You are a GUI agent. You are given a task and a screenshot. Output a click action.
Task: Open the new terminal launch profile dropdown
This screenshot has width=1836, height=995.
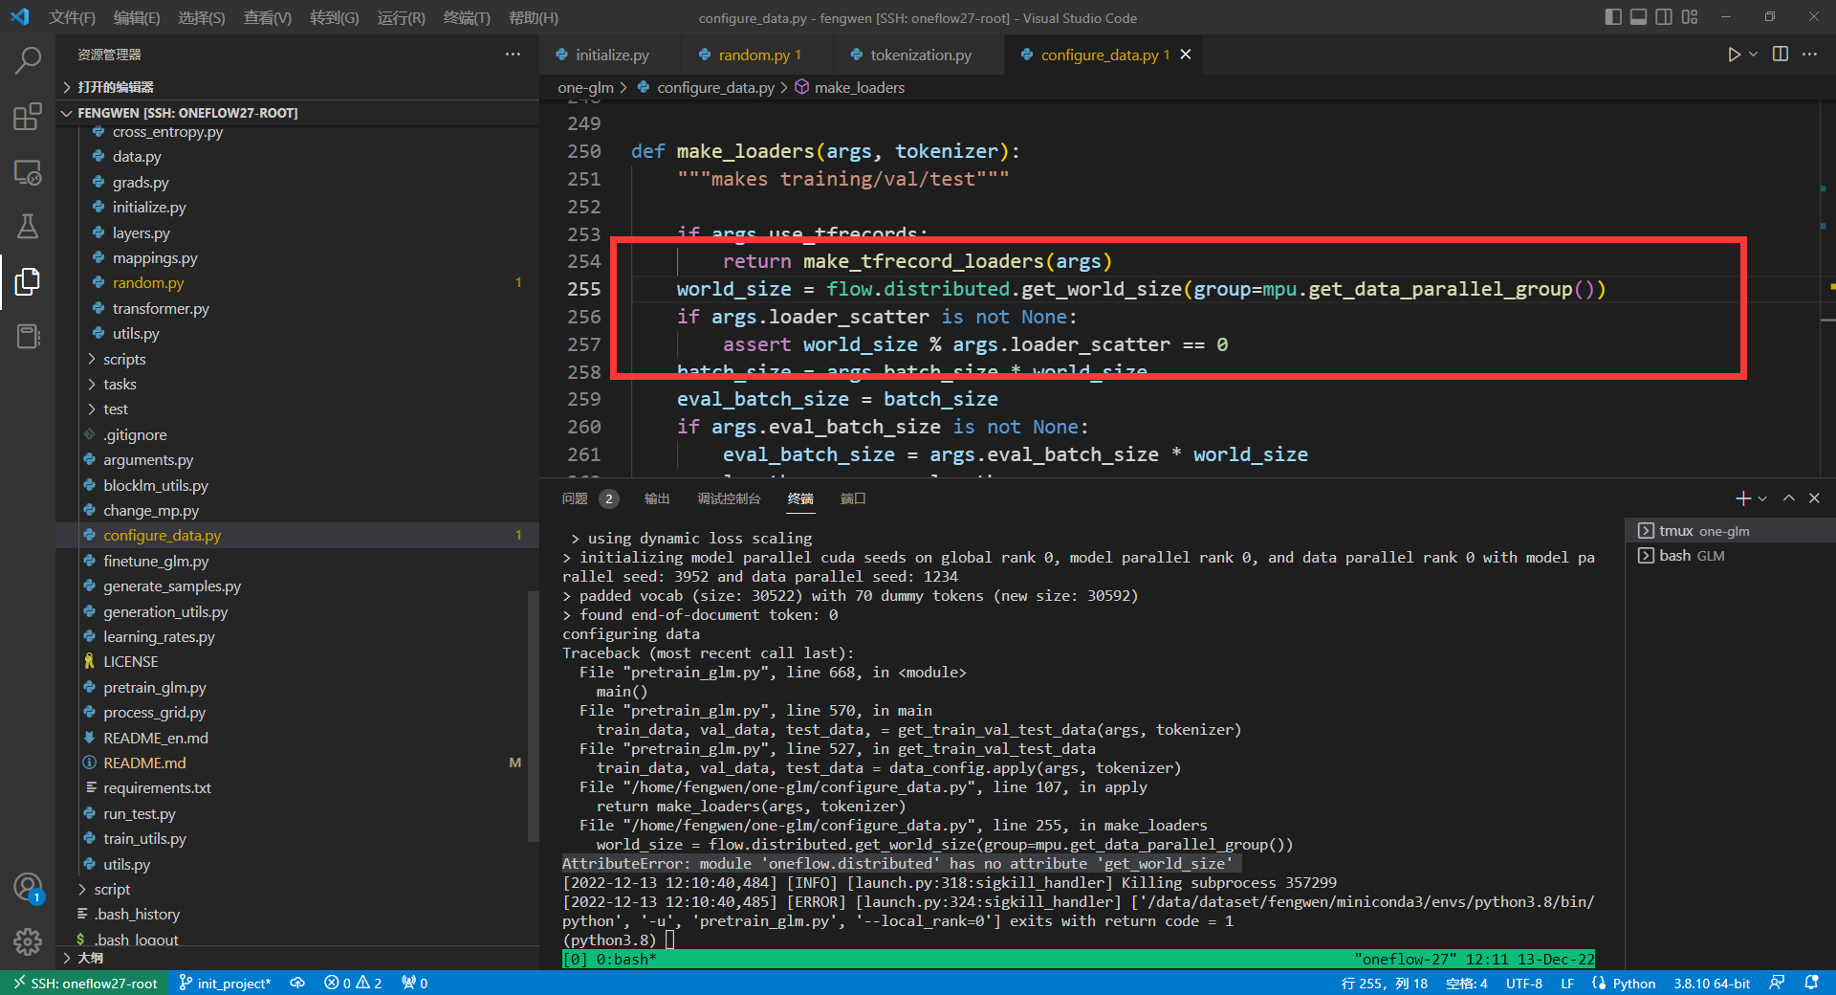coord(1762,498)
